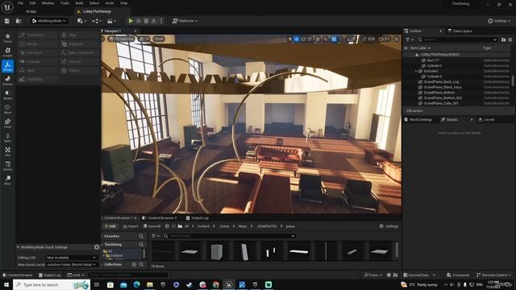
Task: Open the Model tool category
Action: [7, 95]
